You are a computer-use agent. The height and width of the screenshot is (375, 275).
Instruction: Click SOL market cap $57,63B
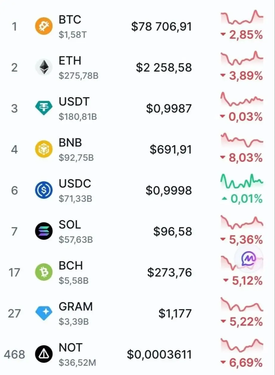coord(76,240)
